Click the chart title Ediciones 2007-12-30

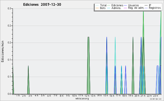tap(42, 5)
